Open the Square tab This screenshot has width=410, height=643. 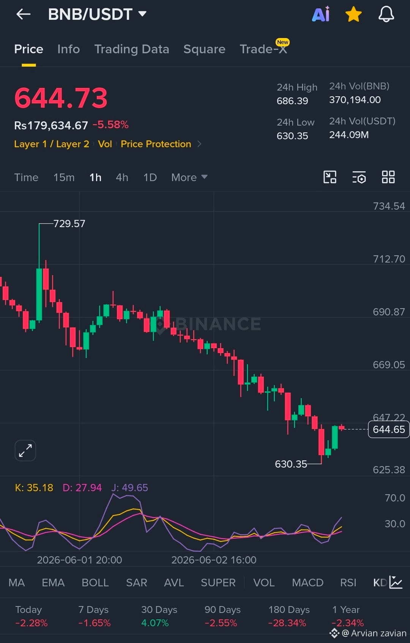click(204, 49)
